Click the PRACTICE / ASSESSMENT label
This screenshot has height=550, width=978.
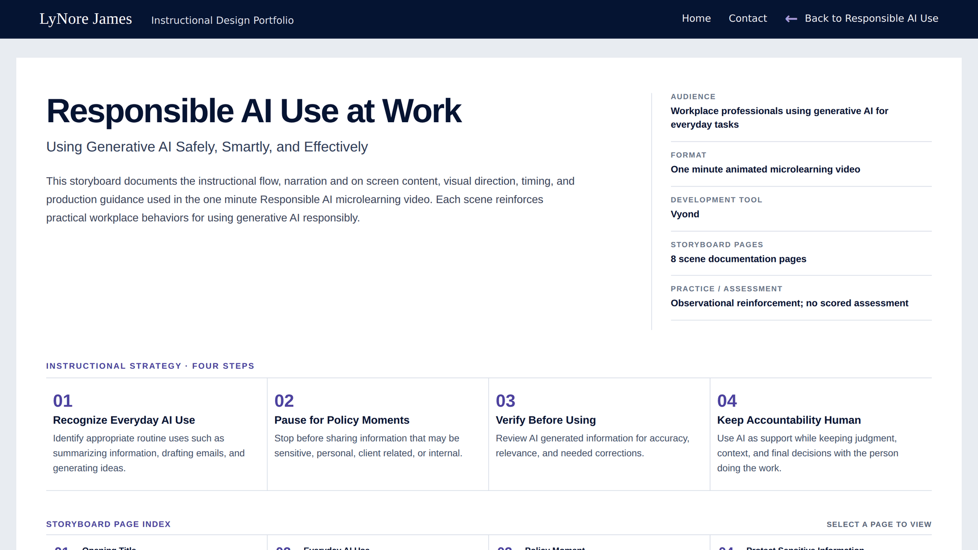point(726,289)
